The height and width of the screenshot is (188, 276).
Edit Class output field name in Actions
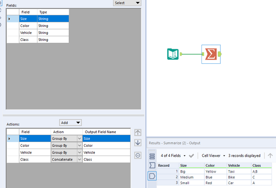pyautogui.click(x=107, y=159)
